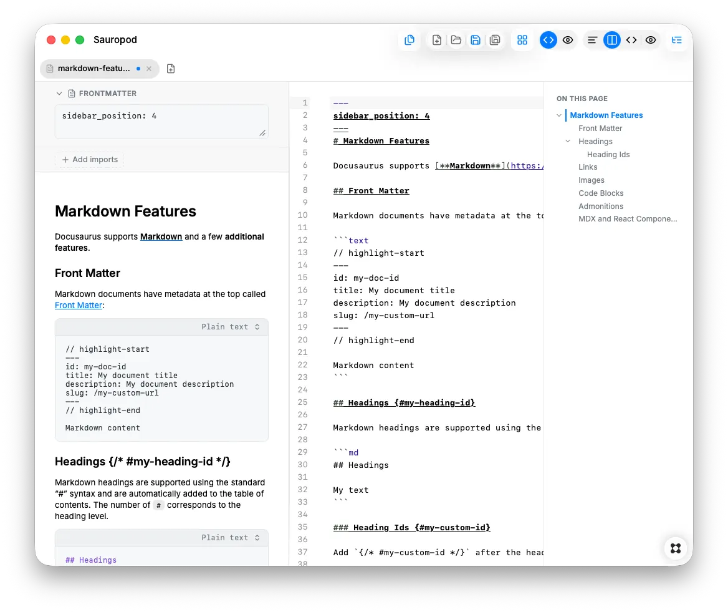Click line number 25 in the gutter
The height and width of the screenshot is (612, 728).
click(x=302, y=402)
